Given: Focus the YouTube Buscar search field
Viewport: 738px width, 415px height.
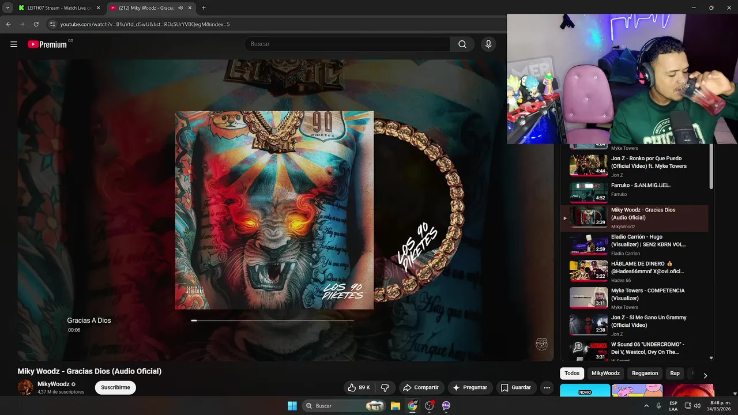Looking at the screenshot, I should 347,44.
